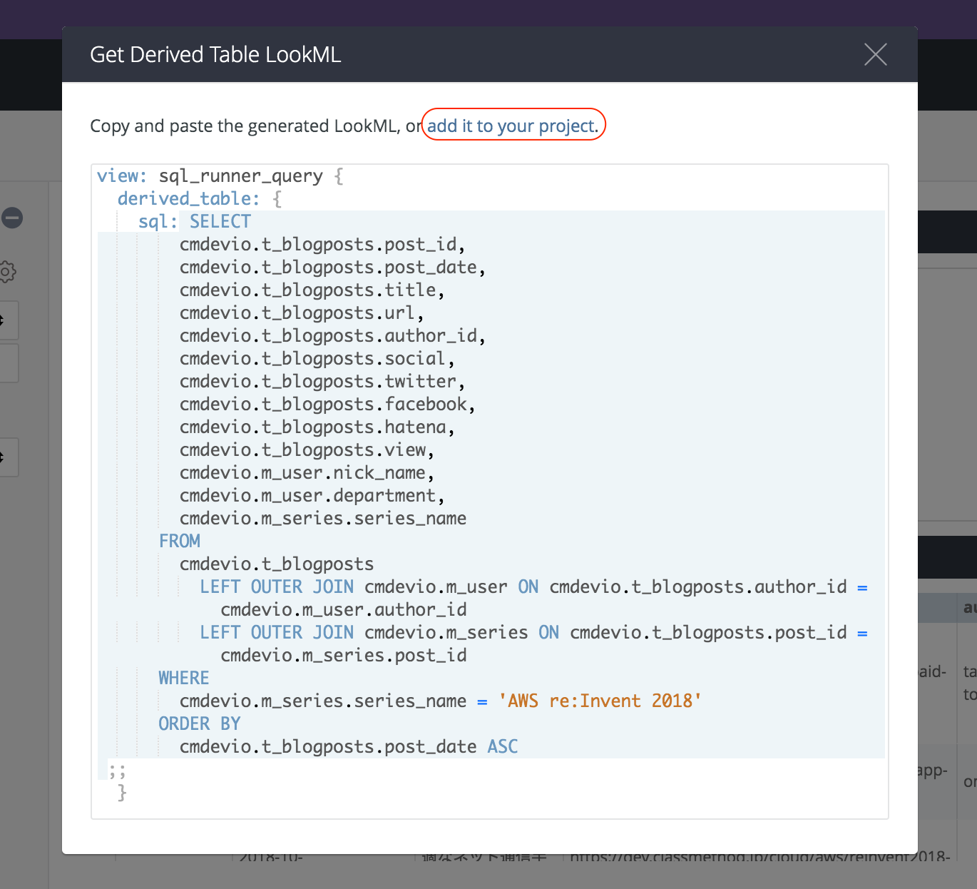Viewport: 977px width, 889px height.
Task: Click the FROM keyword in the SQL
Action: pyautogui.click(x=179, y=541)
